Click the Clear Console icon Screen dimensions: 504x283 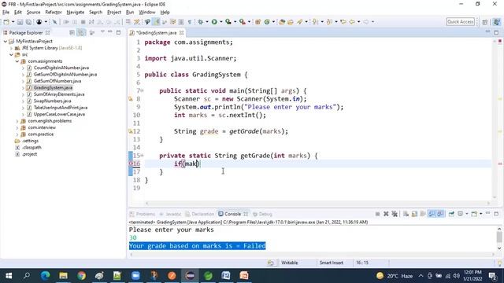[x=406, y=214]
